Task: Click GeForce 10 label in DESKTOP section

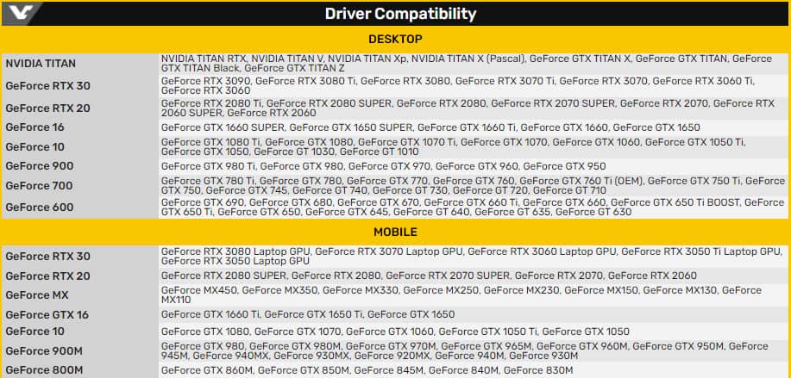Action: tap(35, 147)
